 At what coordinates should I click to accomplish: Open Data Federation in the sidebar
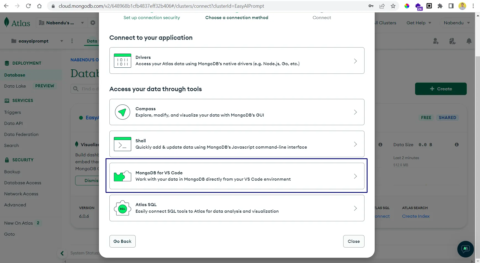coord(21,134)
